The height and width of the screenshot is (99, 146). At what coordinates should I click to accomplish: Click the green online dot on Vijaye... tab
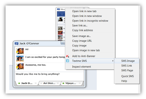click(63, 83)
